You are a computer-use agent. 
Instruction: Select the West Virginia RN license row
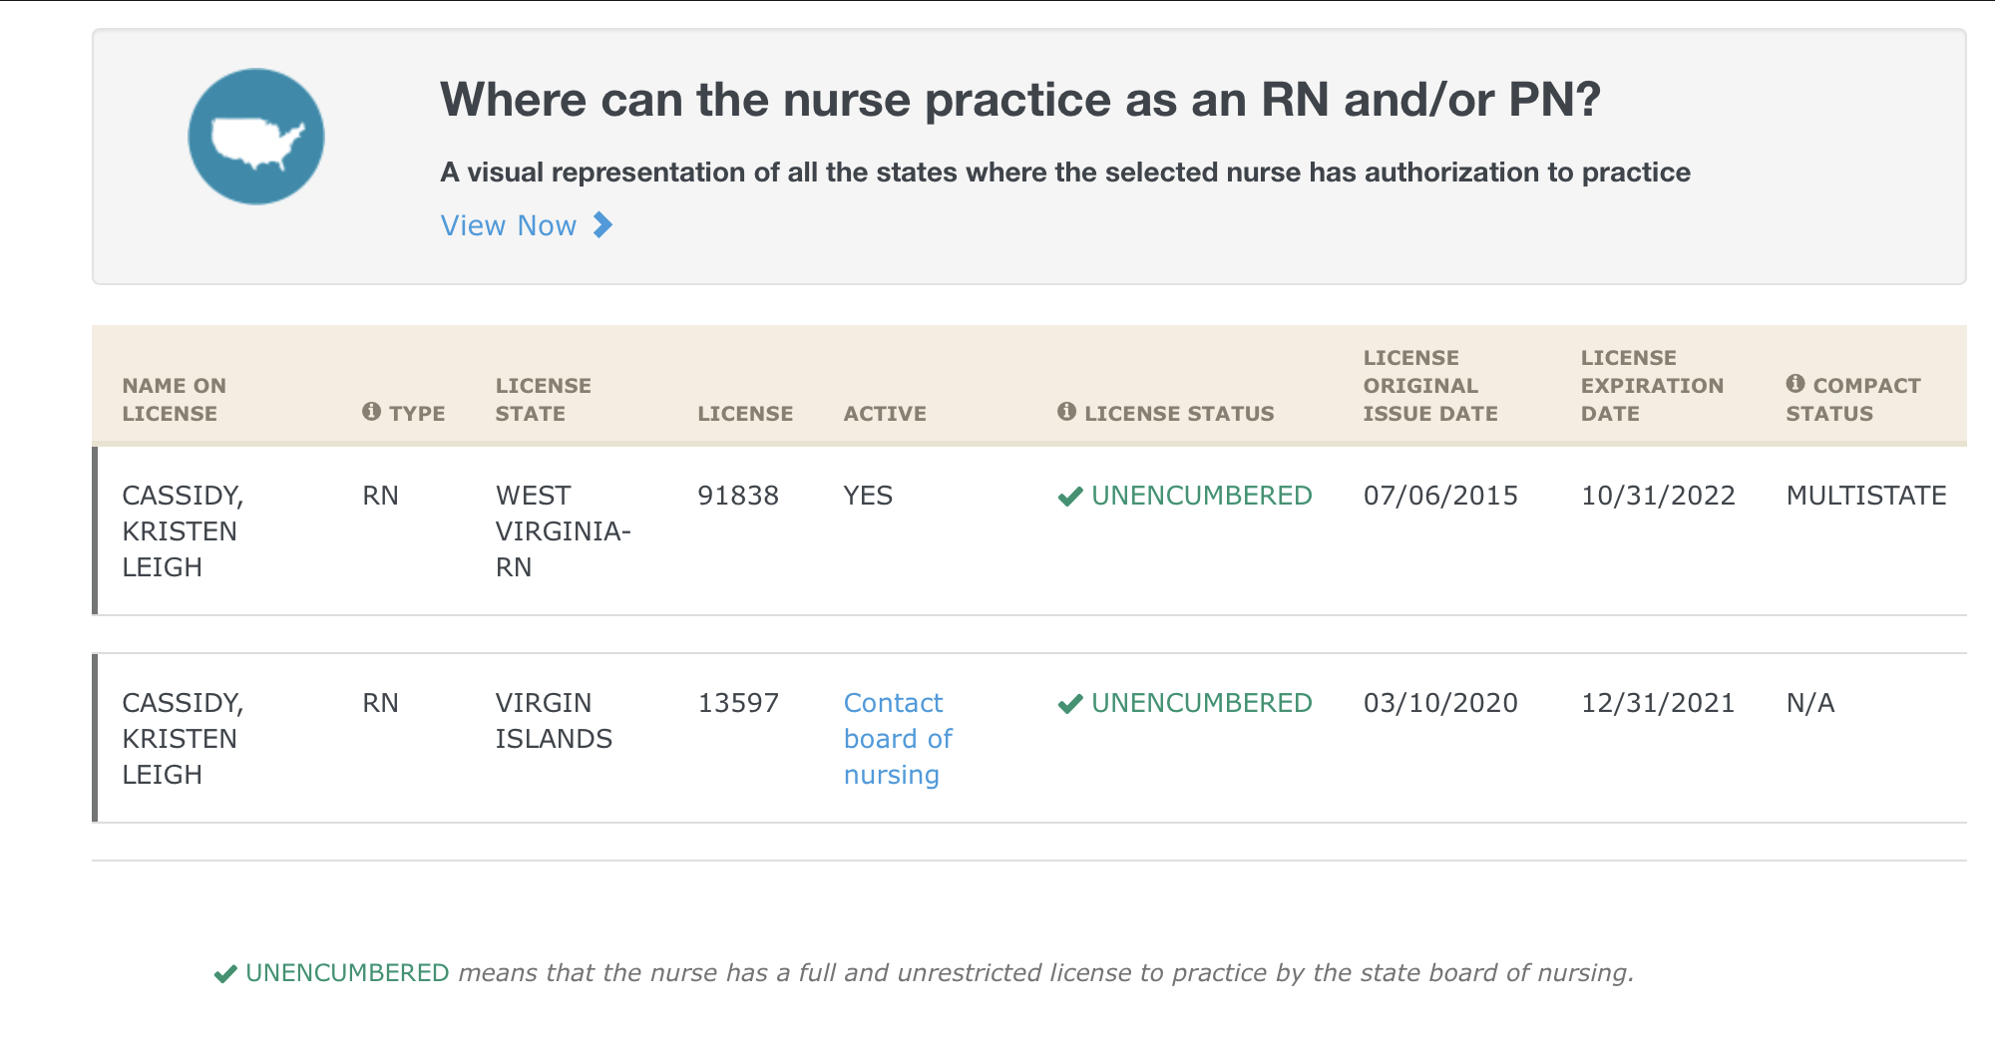click(997, 530)
